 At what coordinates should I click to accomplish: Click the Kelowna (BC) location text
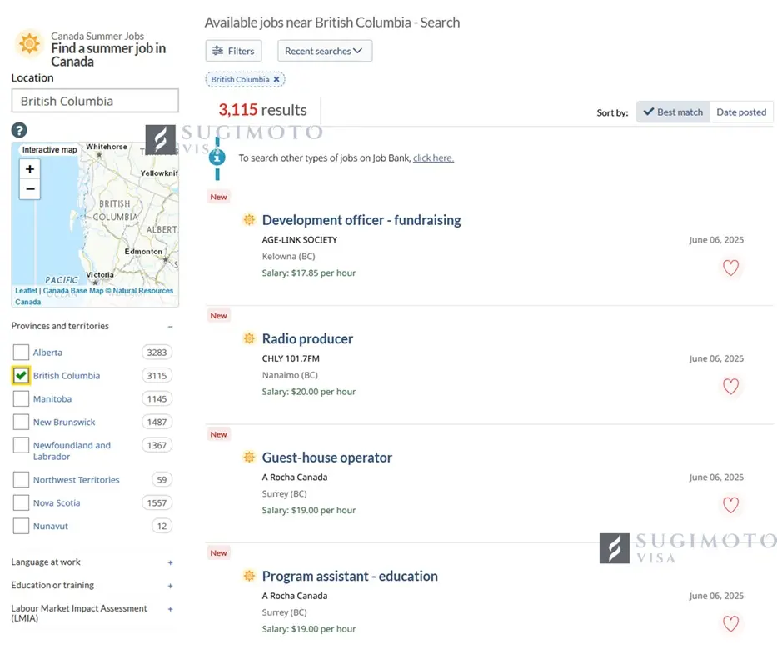tap(288, 257)
